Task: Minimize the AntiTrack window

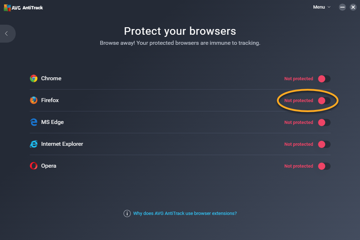Action: 342,7
